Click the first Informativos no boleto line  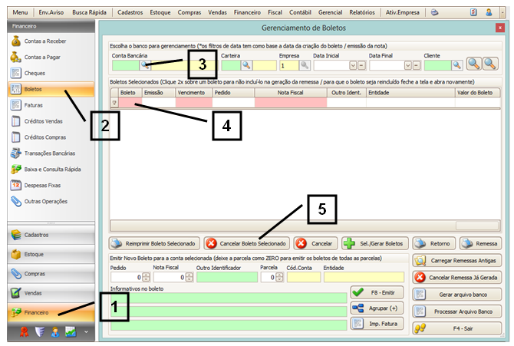(x=229, y=298)
